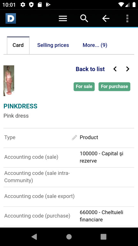Tap the search magnifier icon

click(x=84, y=19)
